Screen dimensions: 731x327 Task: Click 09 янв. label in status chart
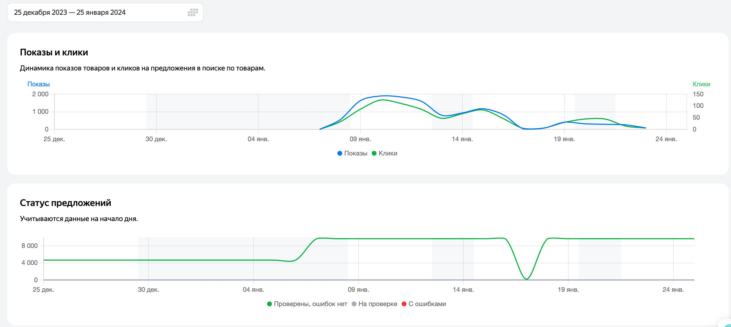tap(358, 290)
